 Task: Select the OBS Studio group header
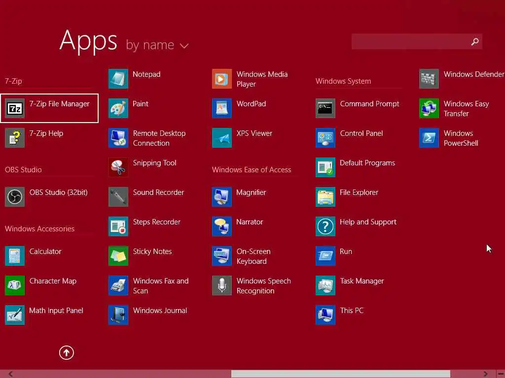pos(23,170)
